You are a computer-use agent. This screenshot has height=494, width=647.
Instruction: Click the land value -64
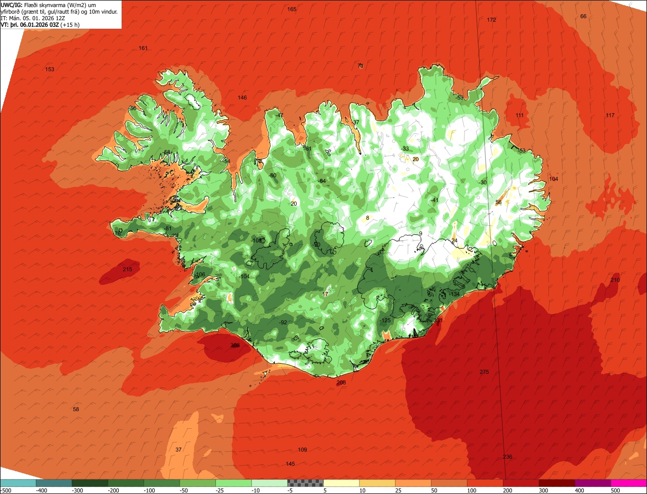321,181
